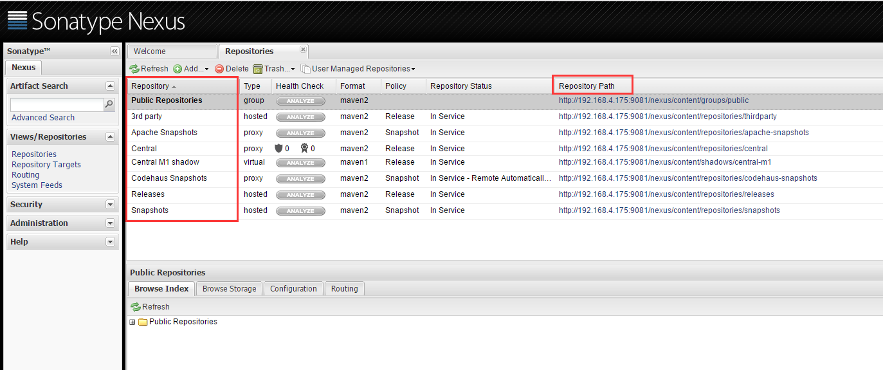883x370 pixels.
Task: Click the Sonatype Nexus logo icon
Action: (x=17, y=21)
